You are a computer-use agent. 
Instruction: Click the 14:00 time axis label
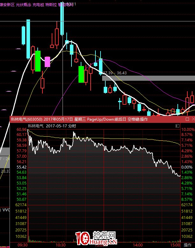click(x=138, y=245)
